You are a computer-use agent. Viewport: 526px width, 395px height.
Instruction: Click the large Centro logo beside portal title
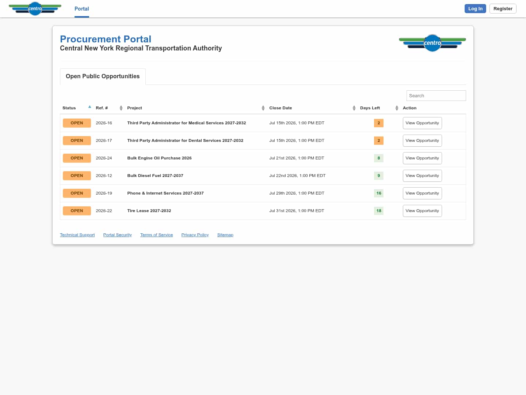coord(432,43)
